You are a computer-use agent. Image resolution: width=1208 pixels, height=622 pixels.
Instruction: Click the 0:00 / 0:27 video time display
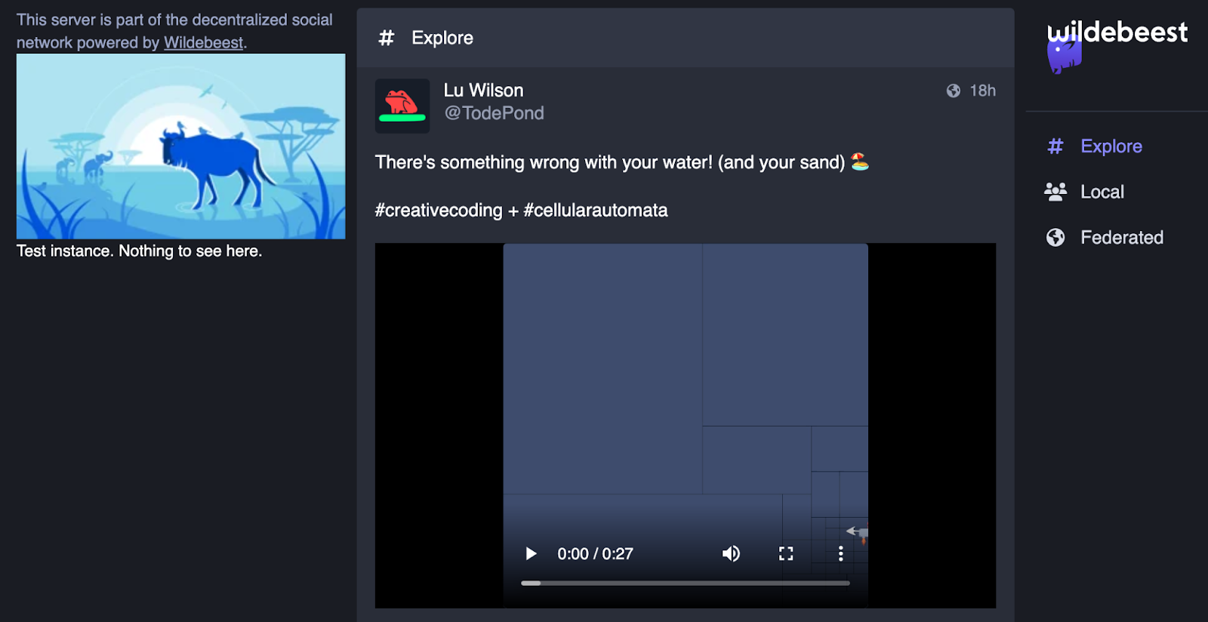(595, 554)
